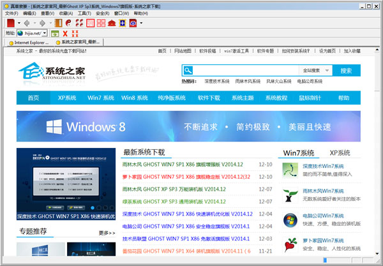Click the four red squares tile icon
The height and width of the screenshot is (266, 383).
point(101,23)
